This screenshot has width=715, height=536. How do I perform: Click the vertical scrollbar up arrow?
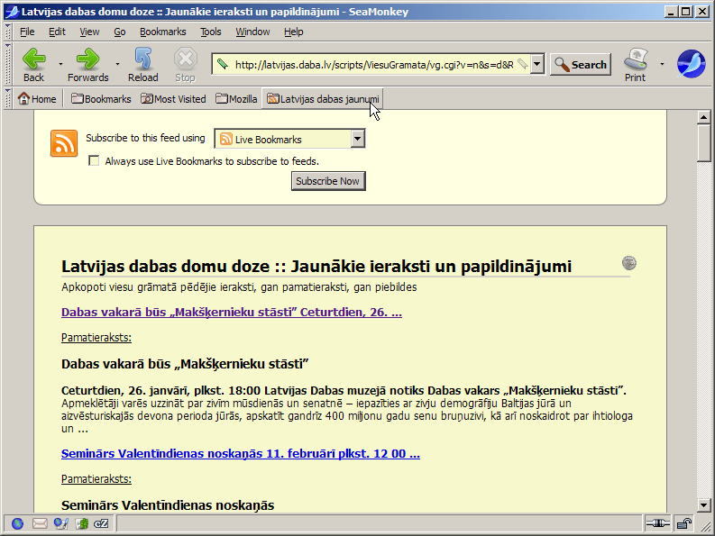(x=703, y=117)
